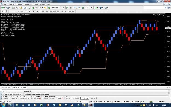
Task: Select the 'ART Channel EURUSD,M2: initialized' log row
Action: [x=85, y=94]
